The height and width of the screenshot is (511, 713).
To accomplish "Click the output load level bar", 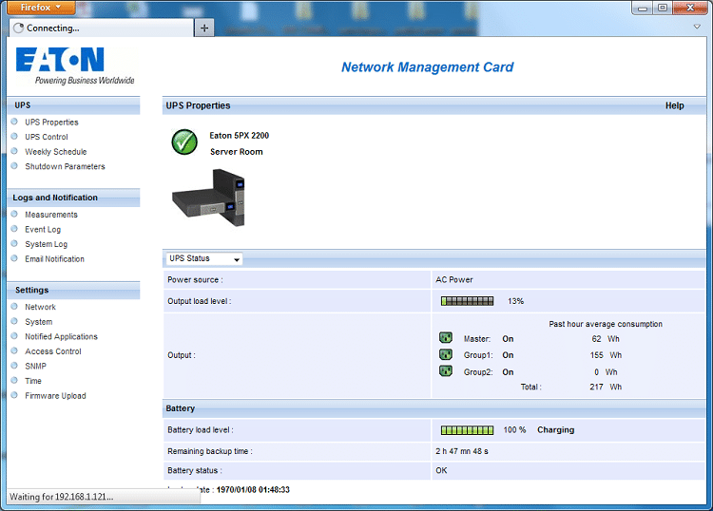I will coord(467,301).
